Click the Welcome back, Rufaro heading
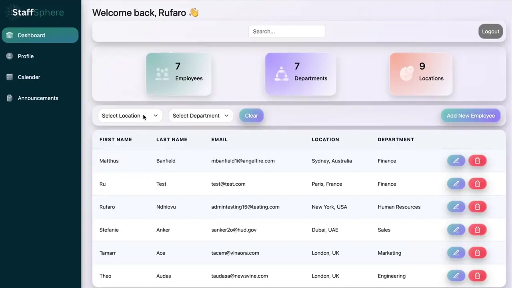 click(145, 13)
